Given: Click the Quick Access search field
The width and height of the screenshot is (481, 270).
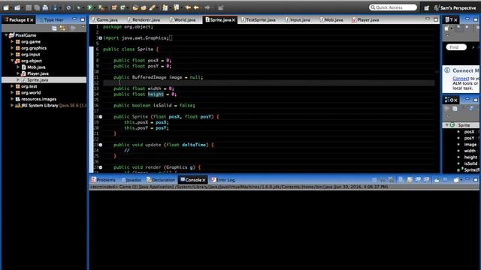Looking at the screenshot, I should [393, 7].
